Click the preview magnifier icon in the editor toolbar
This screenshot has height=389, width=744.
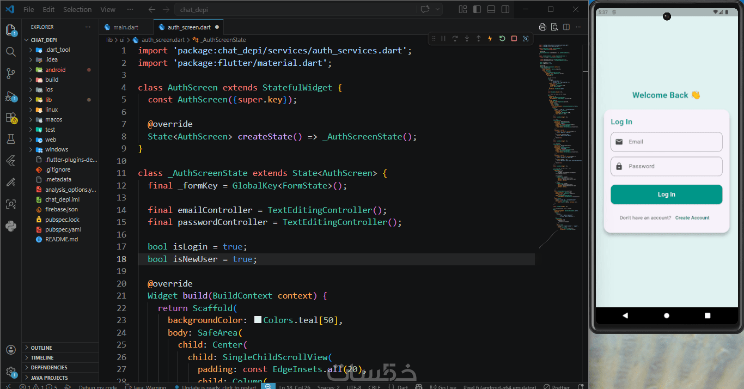tap(554, 27)
